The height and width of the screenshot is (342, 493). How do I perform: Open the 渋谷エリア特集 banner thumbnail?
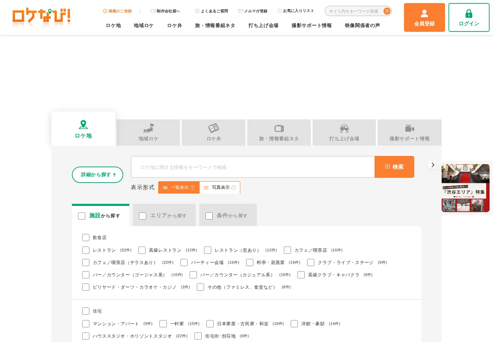466,188
